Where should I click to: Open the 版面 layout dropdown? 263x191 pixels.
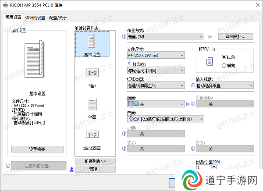coord(156,104)
